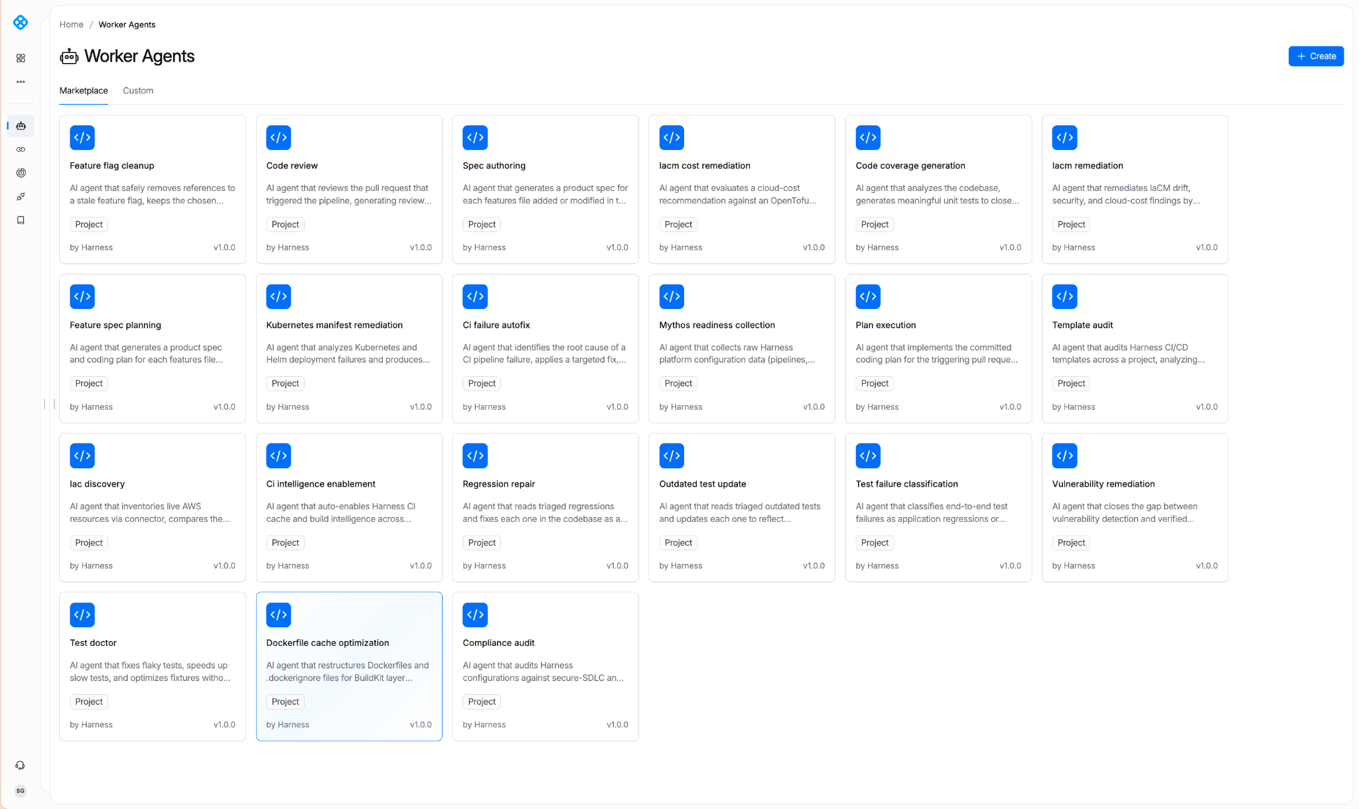
Task: Click 'by Harness' on Mythos readiness collection card
Action: point(680,406)
